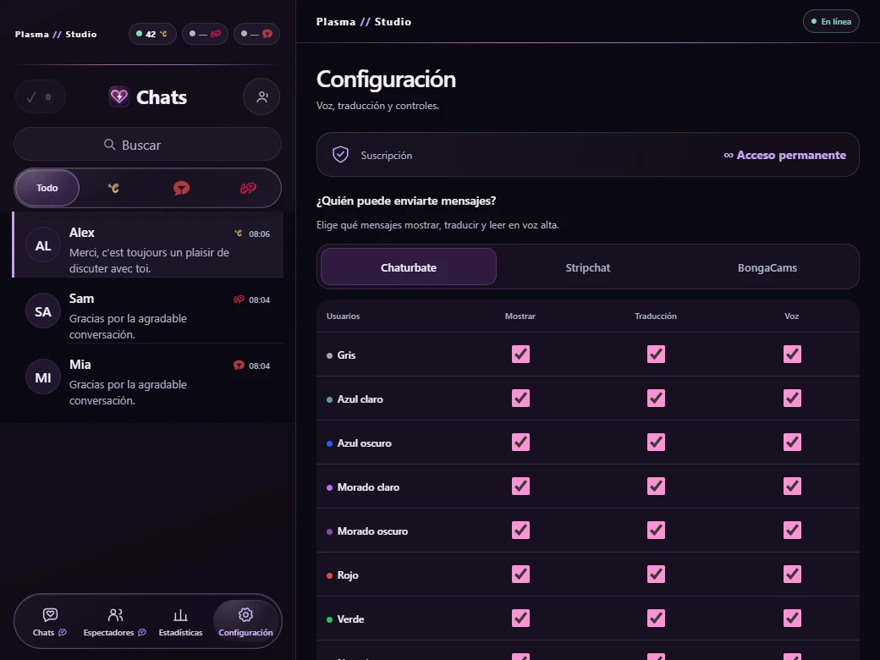
Task: Filter chats by red Stripchat icon tab
Action: pos(181,188)
